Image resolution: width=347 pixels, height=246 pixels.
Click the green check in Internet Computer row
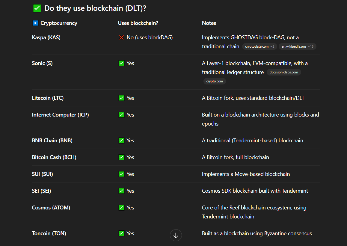coord(121,115)
